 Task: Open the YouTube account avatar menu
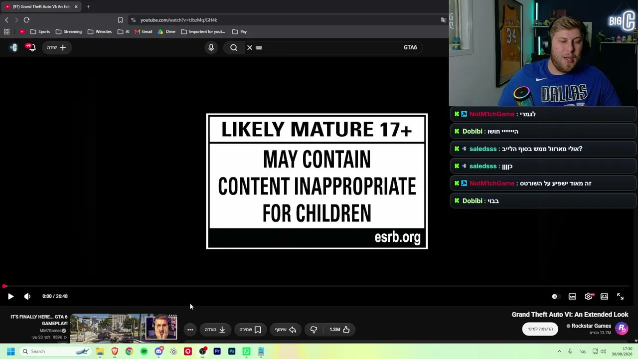[x=13, y=47]
